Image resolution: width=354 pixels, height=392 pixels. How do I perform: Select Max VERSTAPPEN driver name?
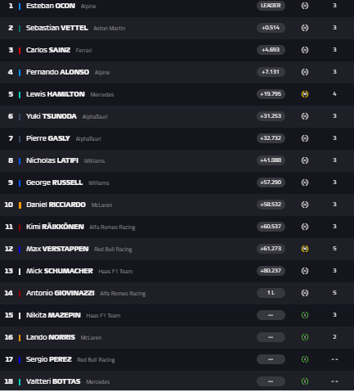57,249
